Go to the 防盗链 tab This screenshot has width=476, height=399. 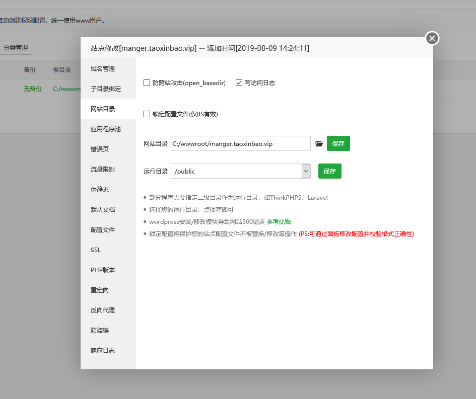[108, 330]
